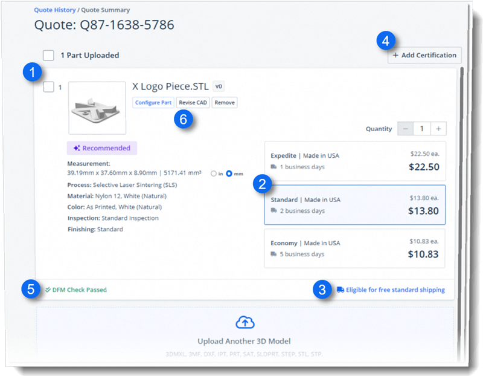Click the sparkle icon on the Recommended badge

point(76,147)
